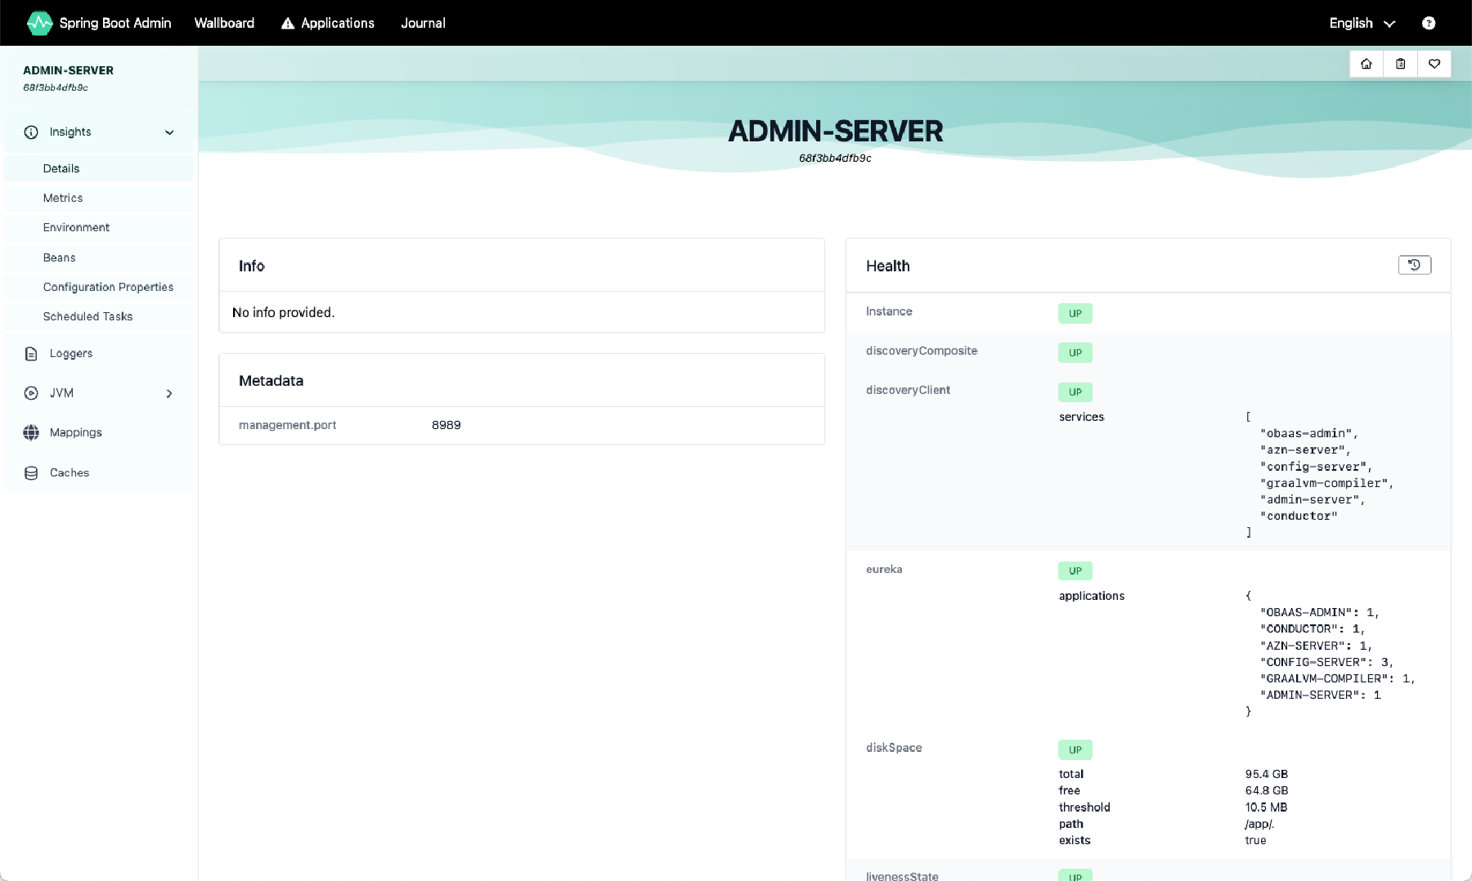Click the Mappings globe icon
This screenshot has height=881, width=1472.
point(30,432)
